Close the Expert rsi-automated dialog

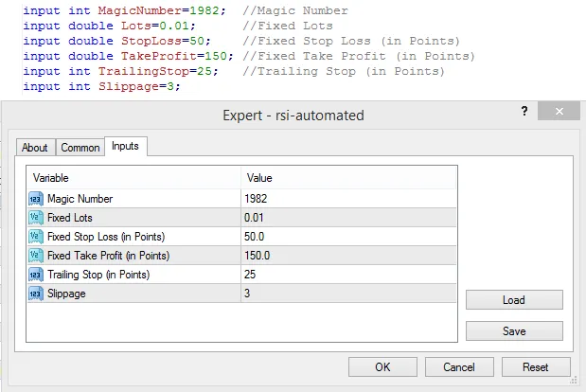click(x=559, y=111)
